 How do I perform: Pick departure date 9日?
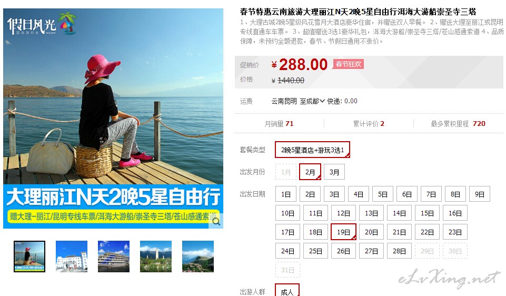pos(480,194)
